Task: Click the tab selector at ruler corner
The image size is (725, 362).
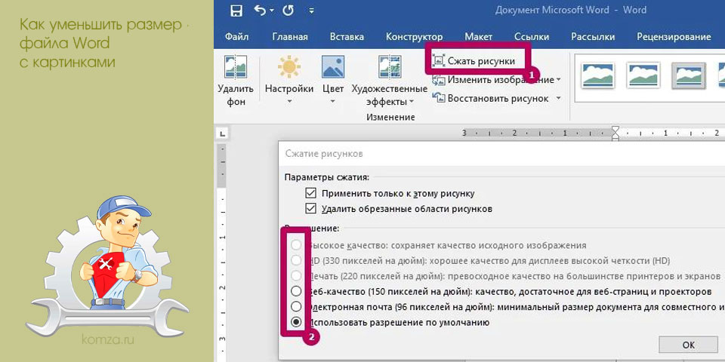Action: coord(222,134)
